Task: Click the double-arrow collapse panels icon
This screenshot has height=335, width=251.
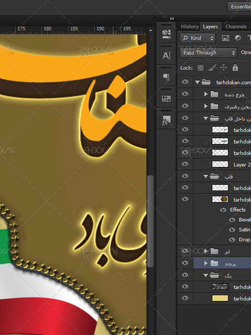Action: (x=172, y=19)
